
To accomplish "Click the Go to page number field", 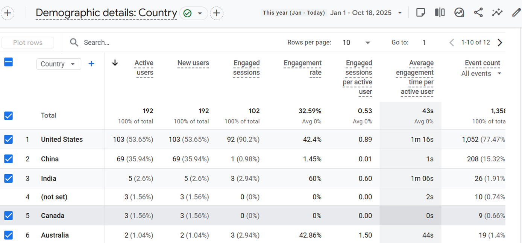I will 424,43.
